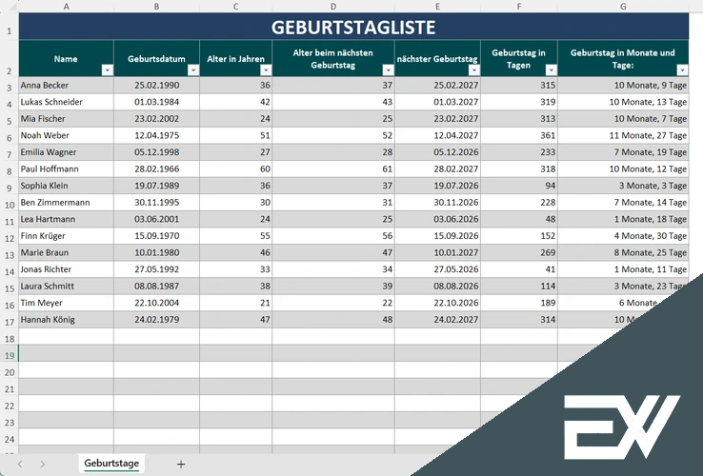Select cell '3 Monate, 3 Tage'
703x476 pixels.
coord(623,186)
